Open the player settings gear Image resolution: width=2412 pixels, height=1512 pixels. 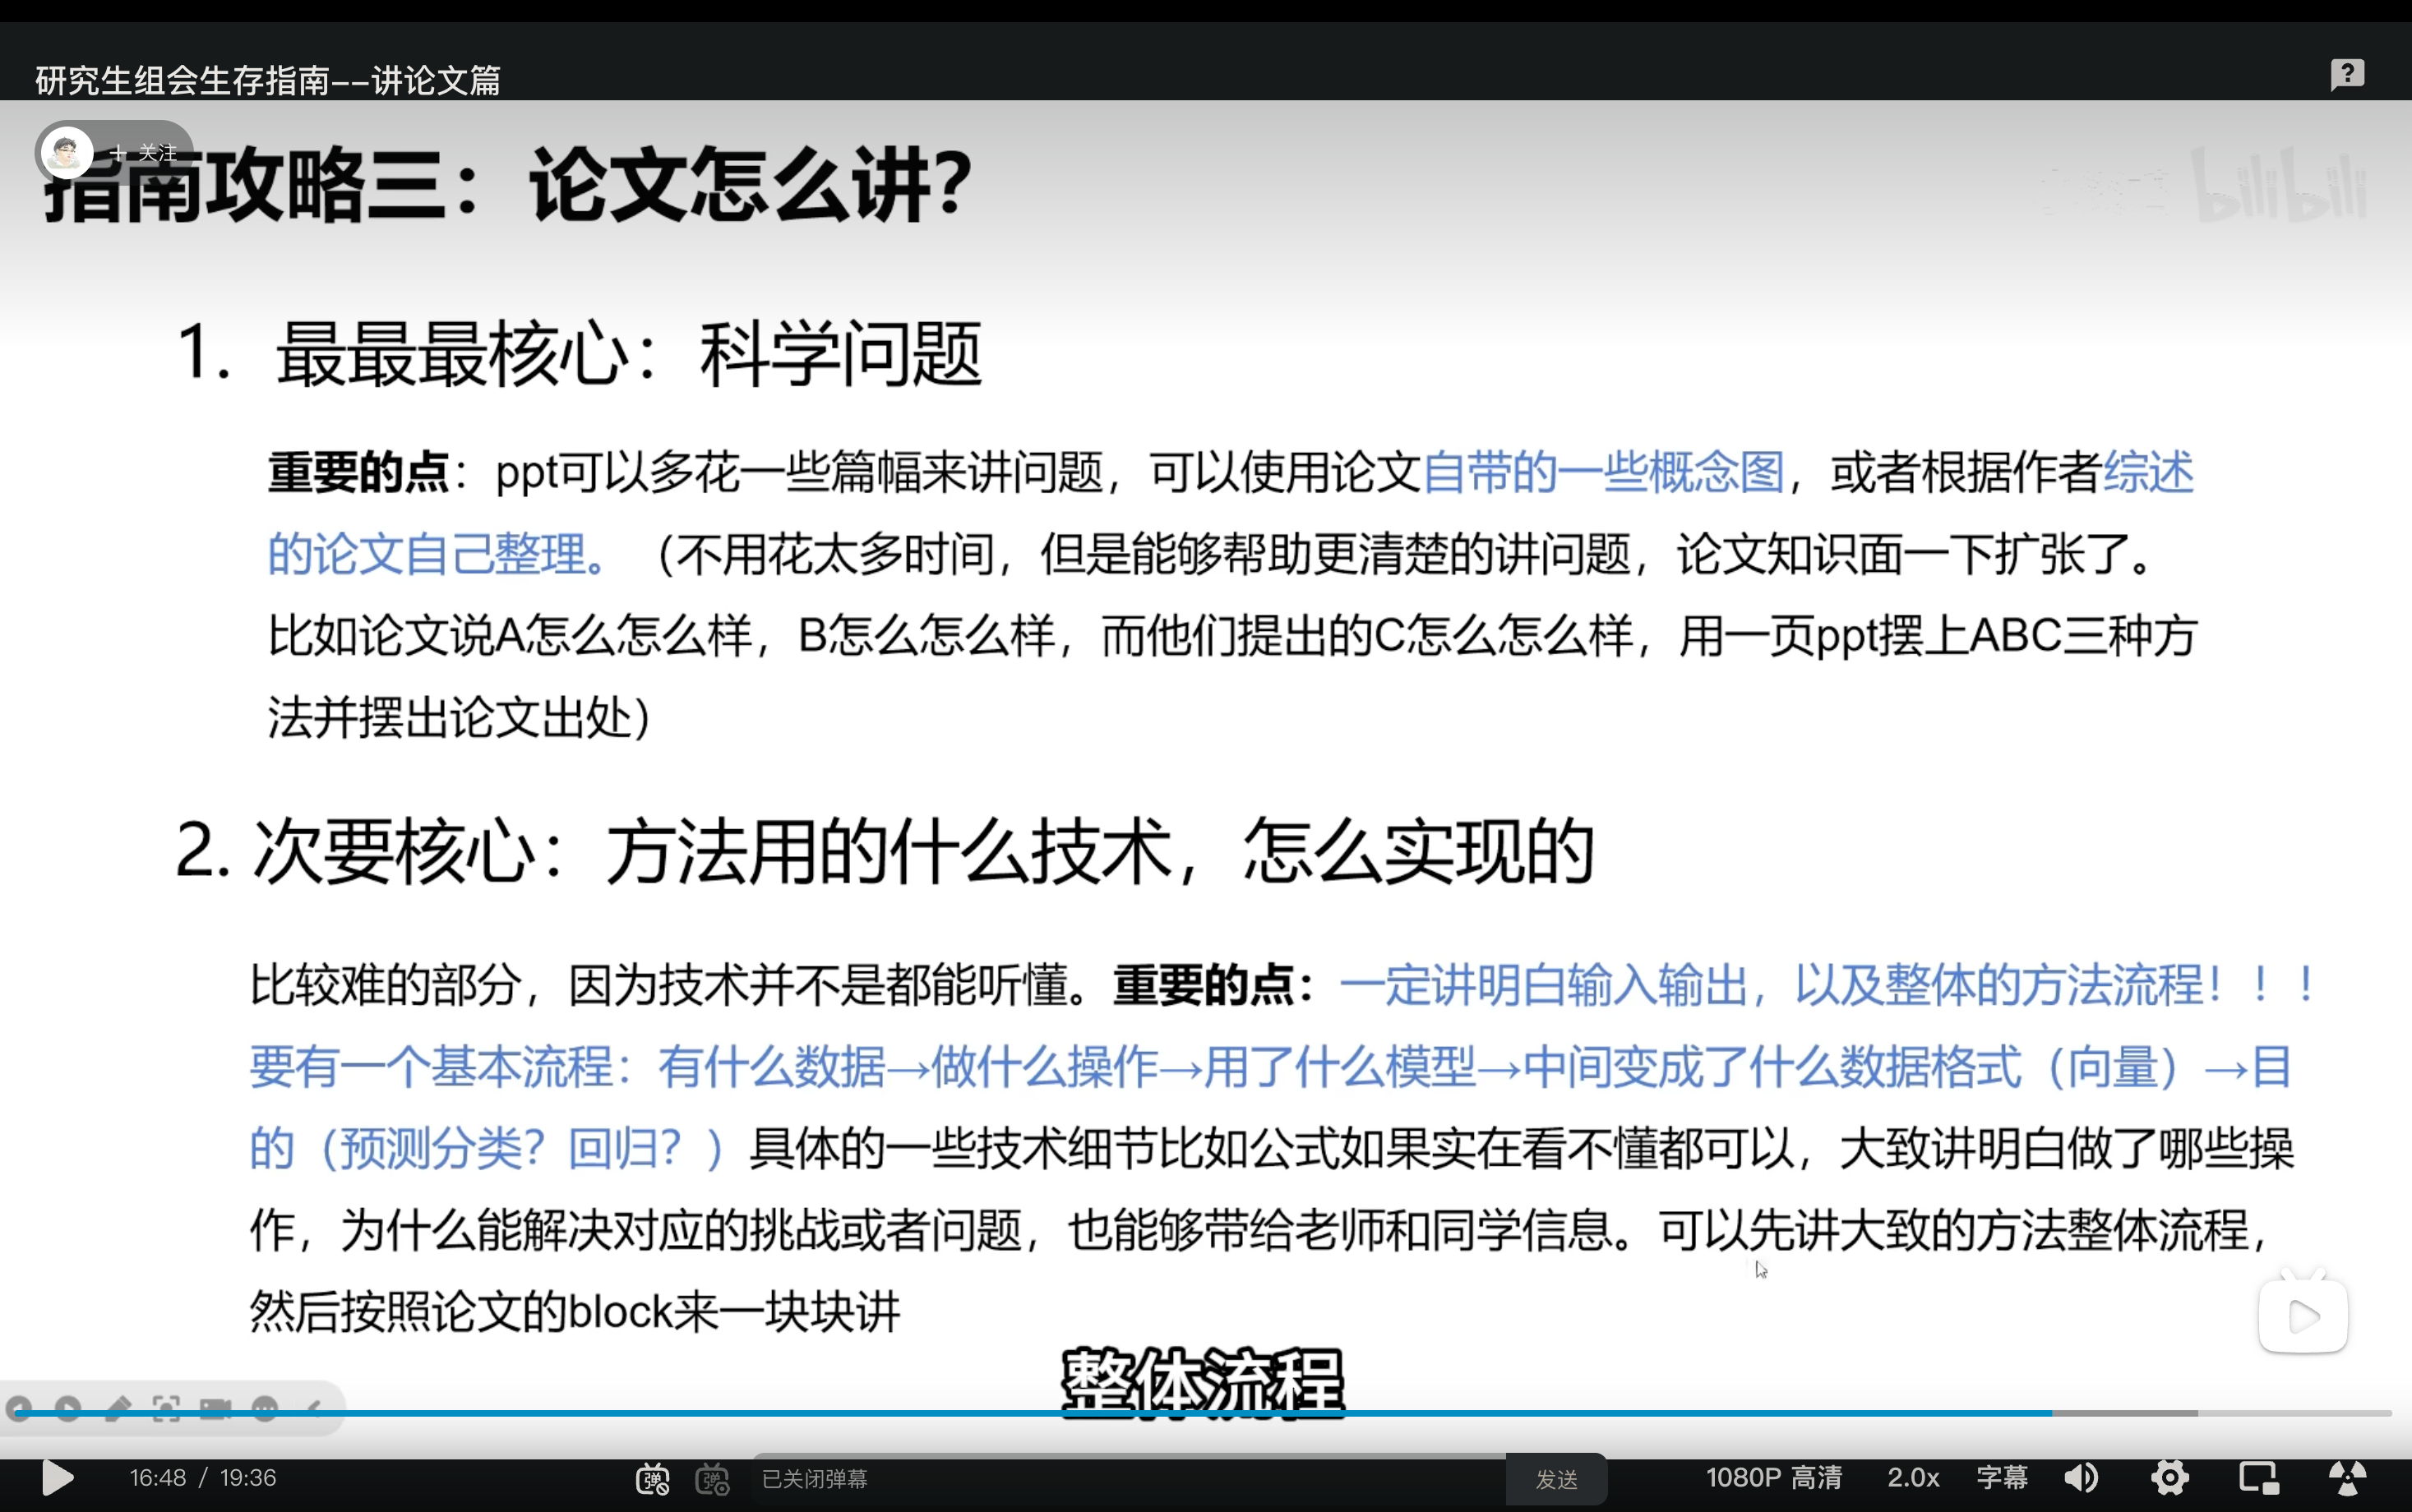(x=2170, y=1477)
